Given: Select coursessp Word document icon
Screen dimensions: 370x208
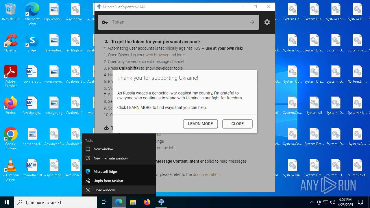Looking at the screenshot, I should tap(32, 74).
